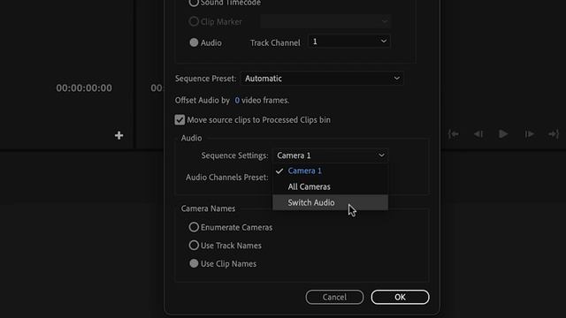Click the 00:00:00:00 timecode display
566x318 pixels.
point(84,88)
